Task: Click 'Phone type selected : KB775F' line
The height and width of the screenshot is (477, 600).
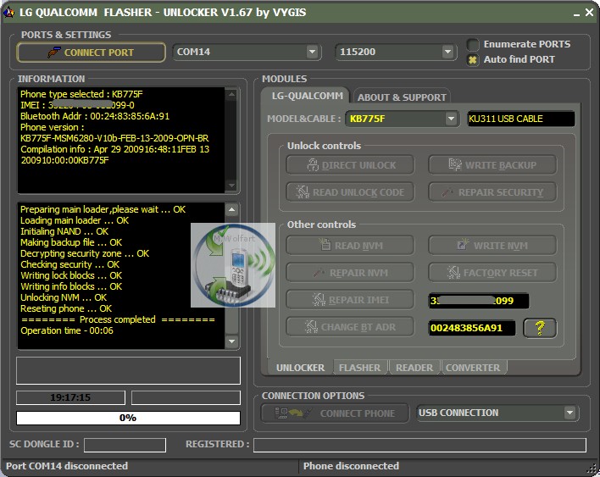Action: point(81,94)
